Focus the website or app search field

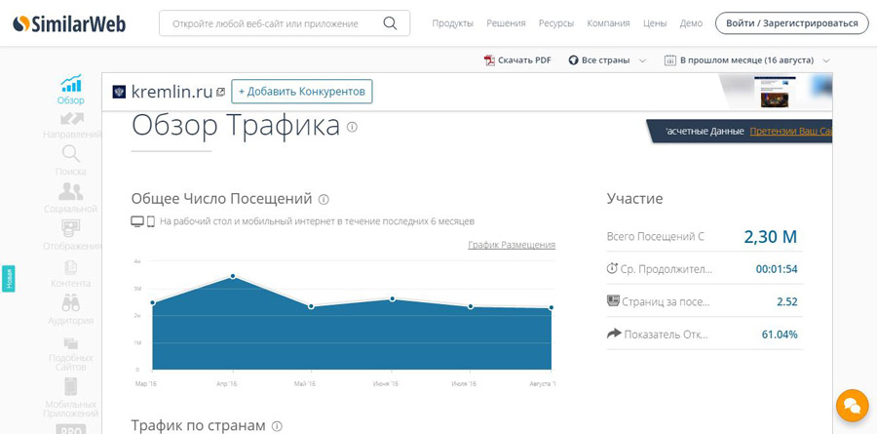click(285, 23)
